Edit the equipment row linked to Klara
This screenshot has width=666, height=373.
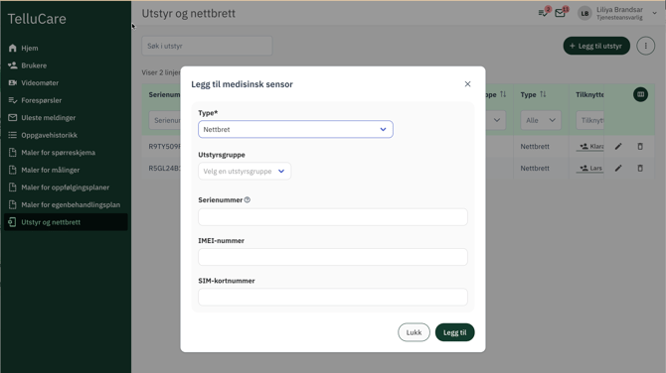pos(618,146)
